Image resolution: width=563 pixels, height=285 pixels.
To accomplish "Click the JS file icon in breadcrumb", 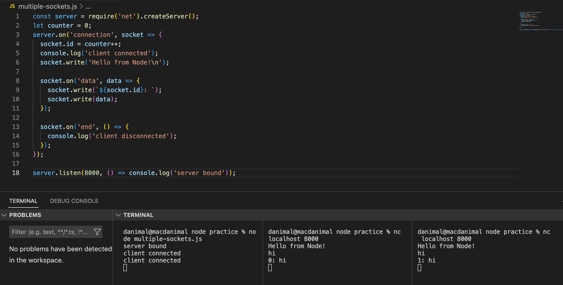I will (12, 6).
